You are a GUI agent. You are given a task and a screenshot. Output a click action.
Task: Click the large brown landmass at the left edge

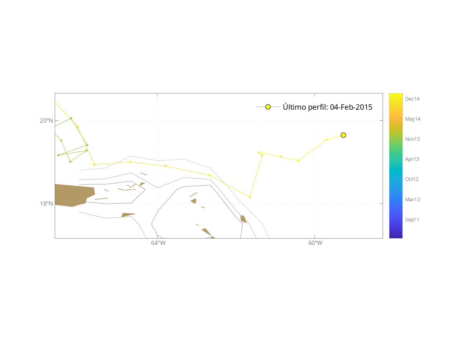[x=73, y=195]
